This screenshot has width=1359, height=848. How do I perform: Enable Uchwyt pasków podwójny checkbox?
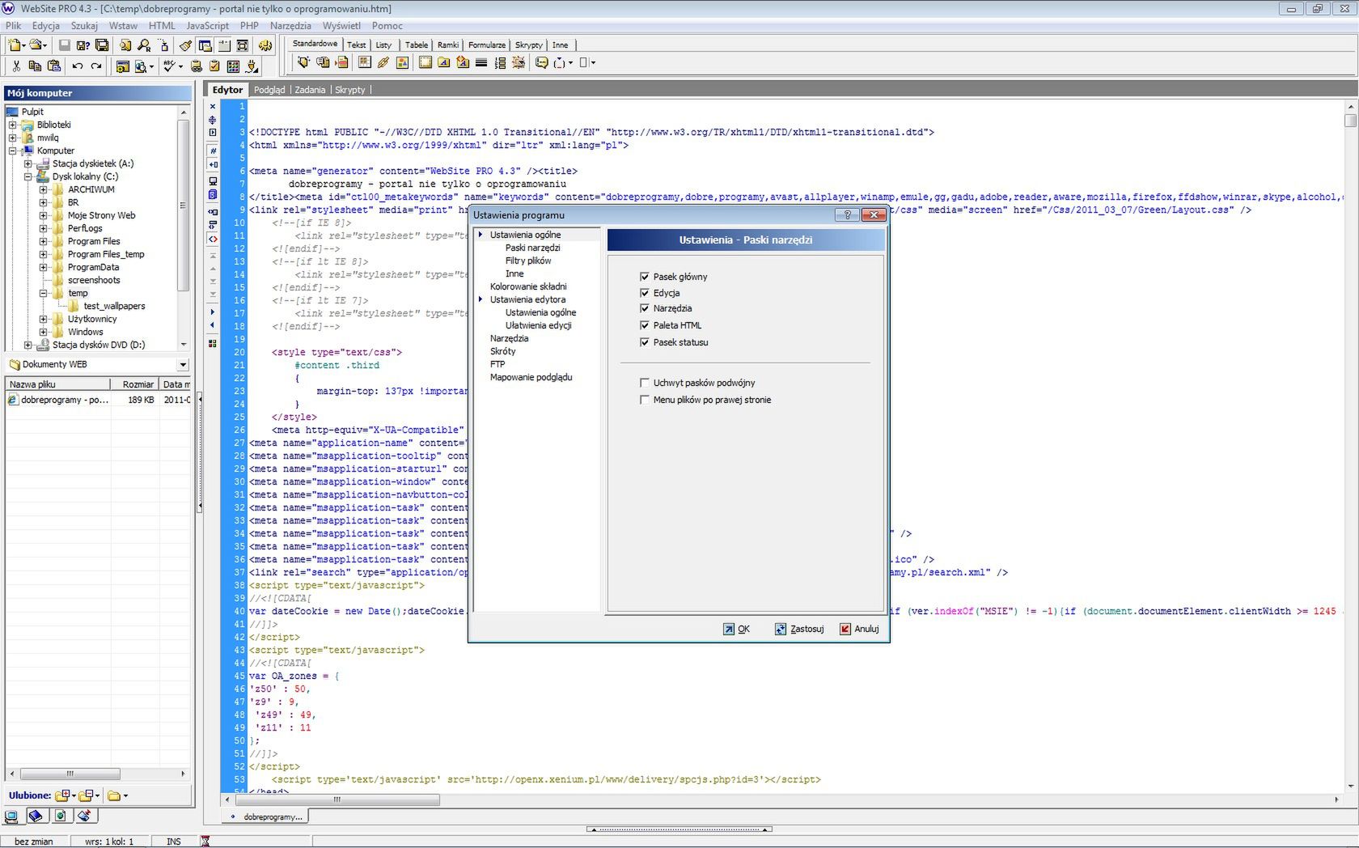tap(645, 383)
